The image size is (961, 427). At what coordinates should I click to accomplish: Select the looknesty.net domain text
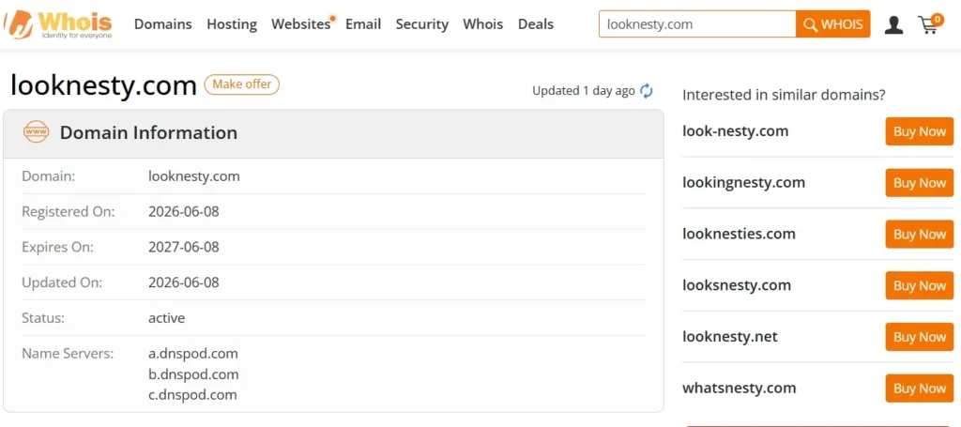730,337
